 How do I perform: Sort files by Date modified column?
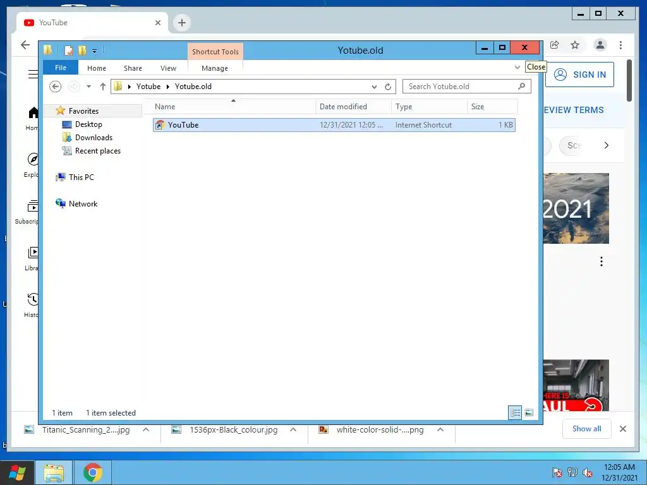(354, 106)
